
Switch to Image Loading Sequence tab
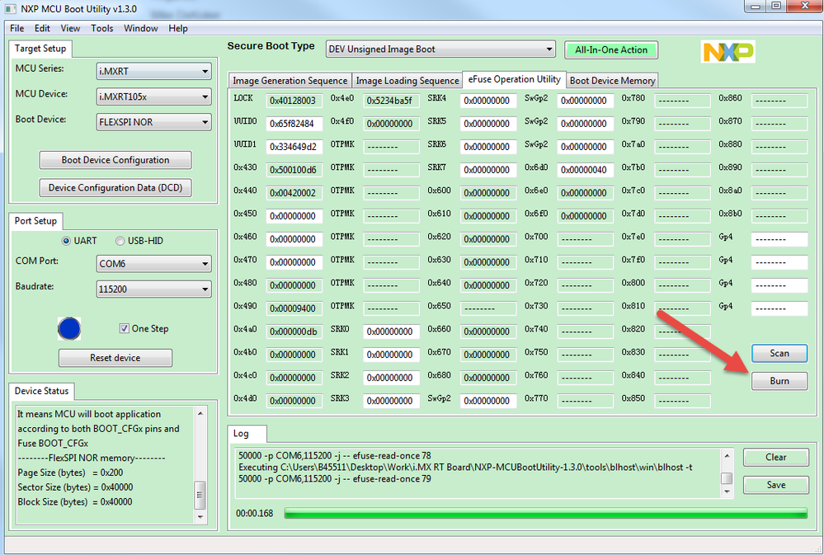coord(407,81)
